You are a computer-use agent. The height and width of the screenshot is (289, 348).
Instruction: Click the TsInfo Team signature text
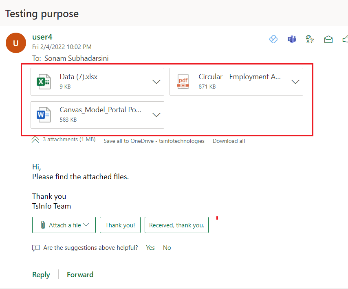pos(51,206)
